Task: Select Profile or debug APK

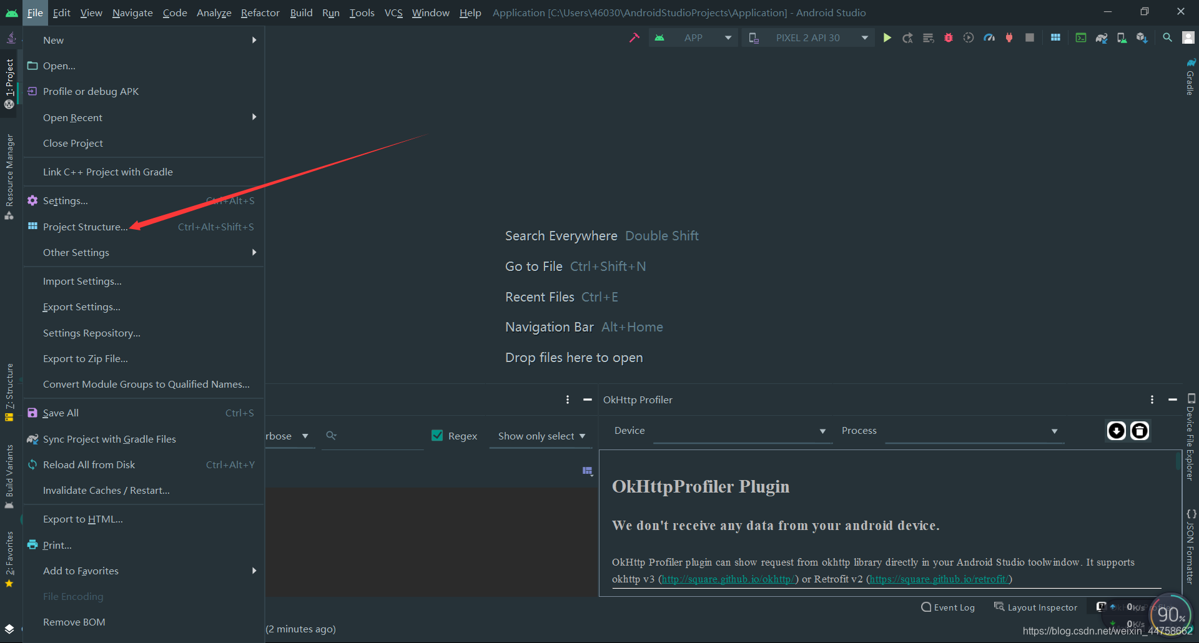Action: pyautogui.click(x=144, y=91)
